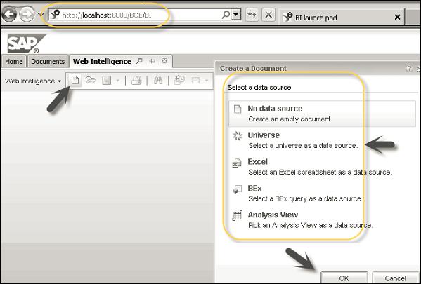Select No data source option
Viewport: 421px width, 284px height.
tap(322, 114)
